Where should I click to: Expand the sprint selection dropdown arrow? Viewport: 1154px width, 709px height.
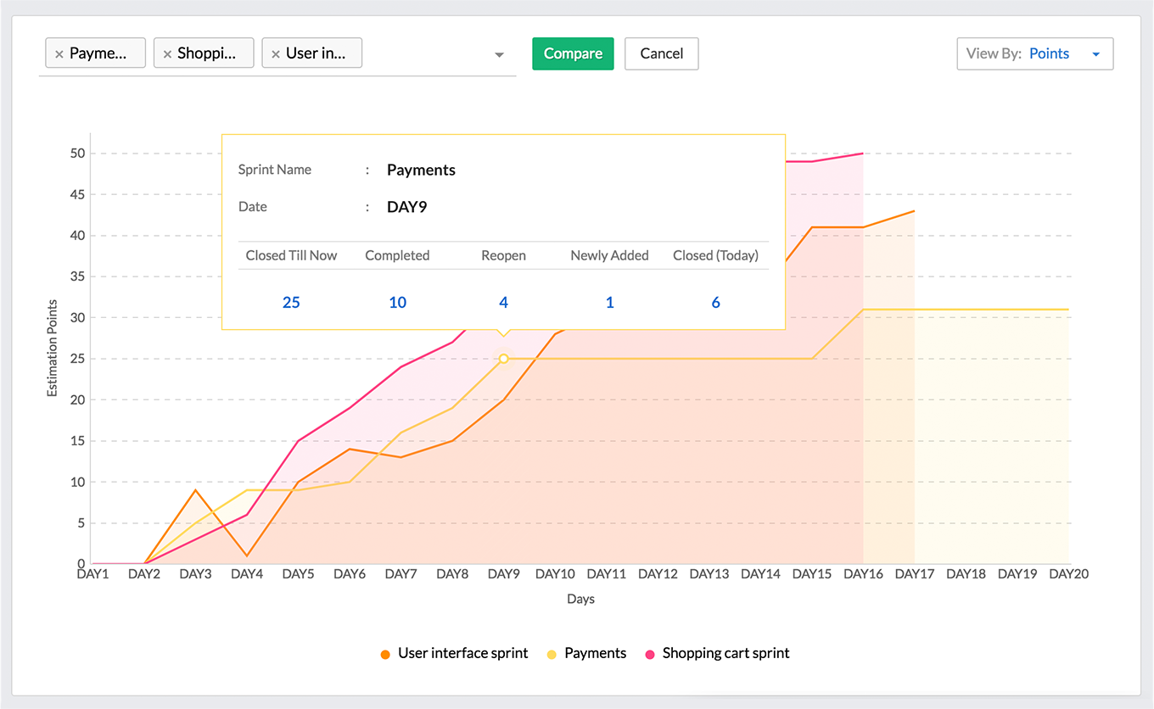tap(499, 55)
